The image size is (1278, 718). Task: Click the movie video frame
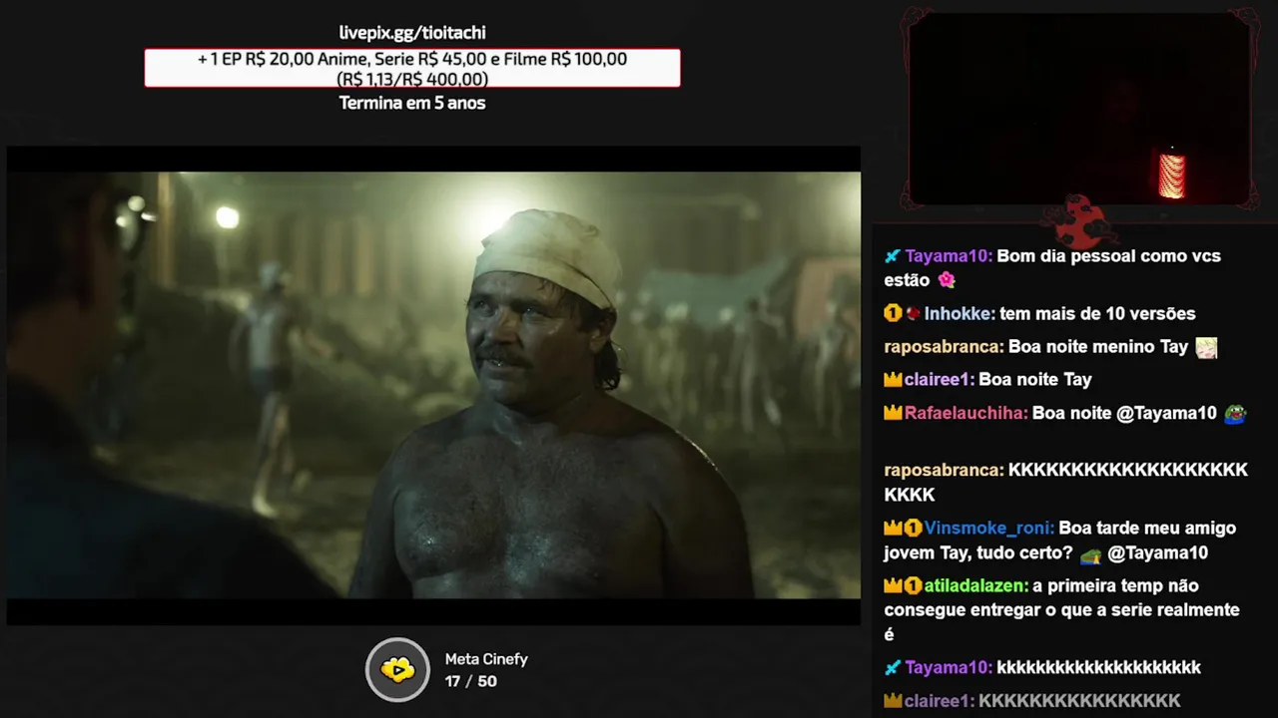[x=433, y=385]
